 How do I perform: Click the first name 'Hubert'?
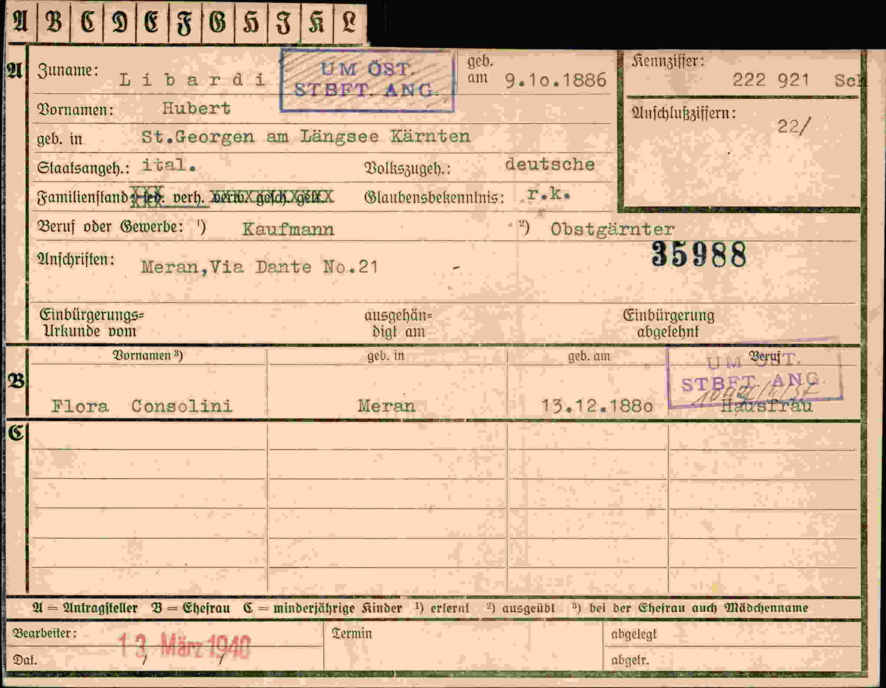pos(196,108)
